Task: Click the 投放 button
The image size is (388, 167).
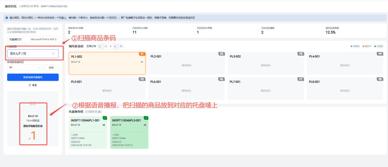Action: (51, 68)
